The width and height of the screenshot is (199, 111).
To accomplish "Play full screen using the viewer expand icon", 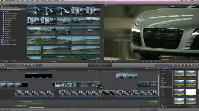I will click(192, 61).
